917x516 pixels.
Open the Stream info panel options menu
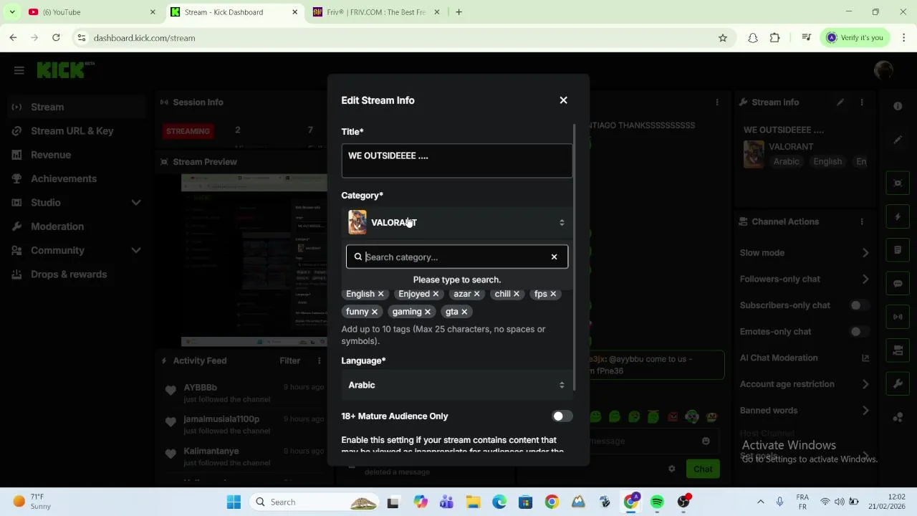862,102
